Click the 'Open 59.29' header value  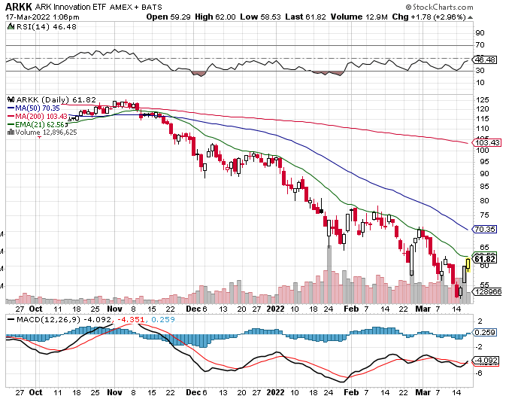coord(168,17)
